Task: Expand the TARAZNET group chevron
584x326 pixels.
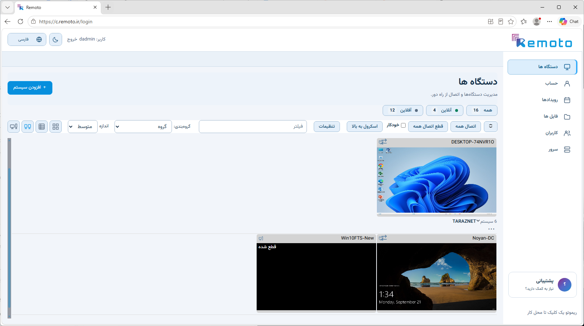Action: coord(478,221)
